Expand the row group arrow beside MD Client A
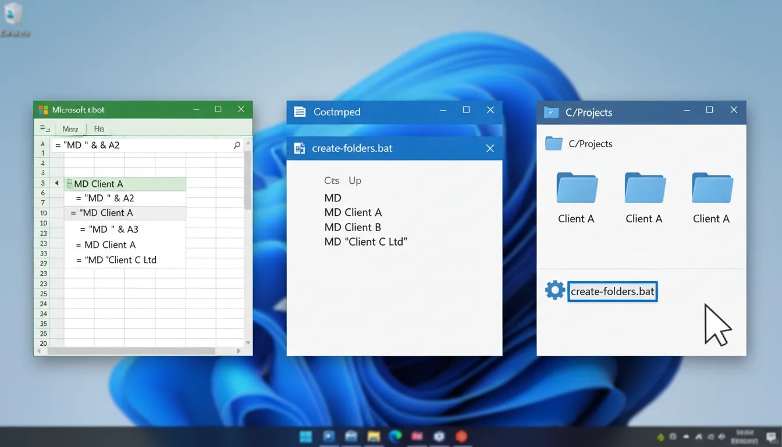Screen dimensions: 782x447 click(x=56, y=183)
